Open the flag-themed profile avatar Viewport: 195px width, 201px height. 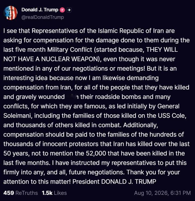point(10,13)
